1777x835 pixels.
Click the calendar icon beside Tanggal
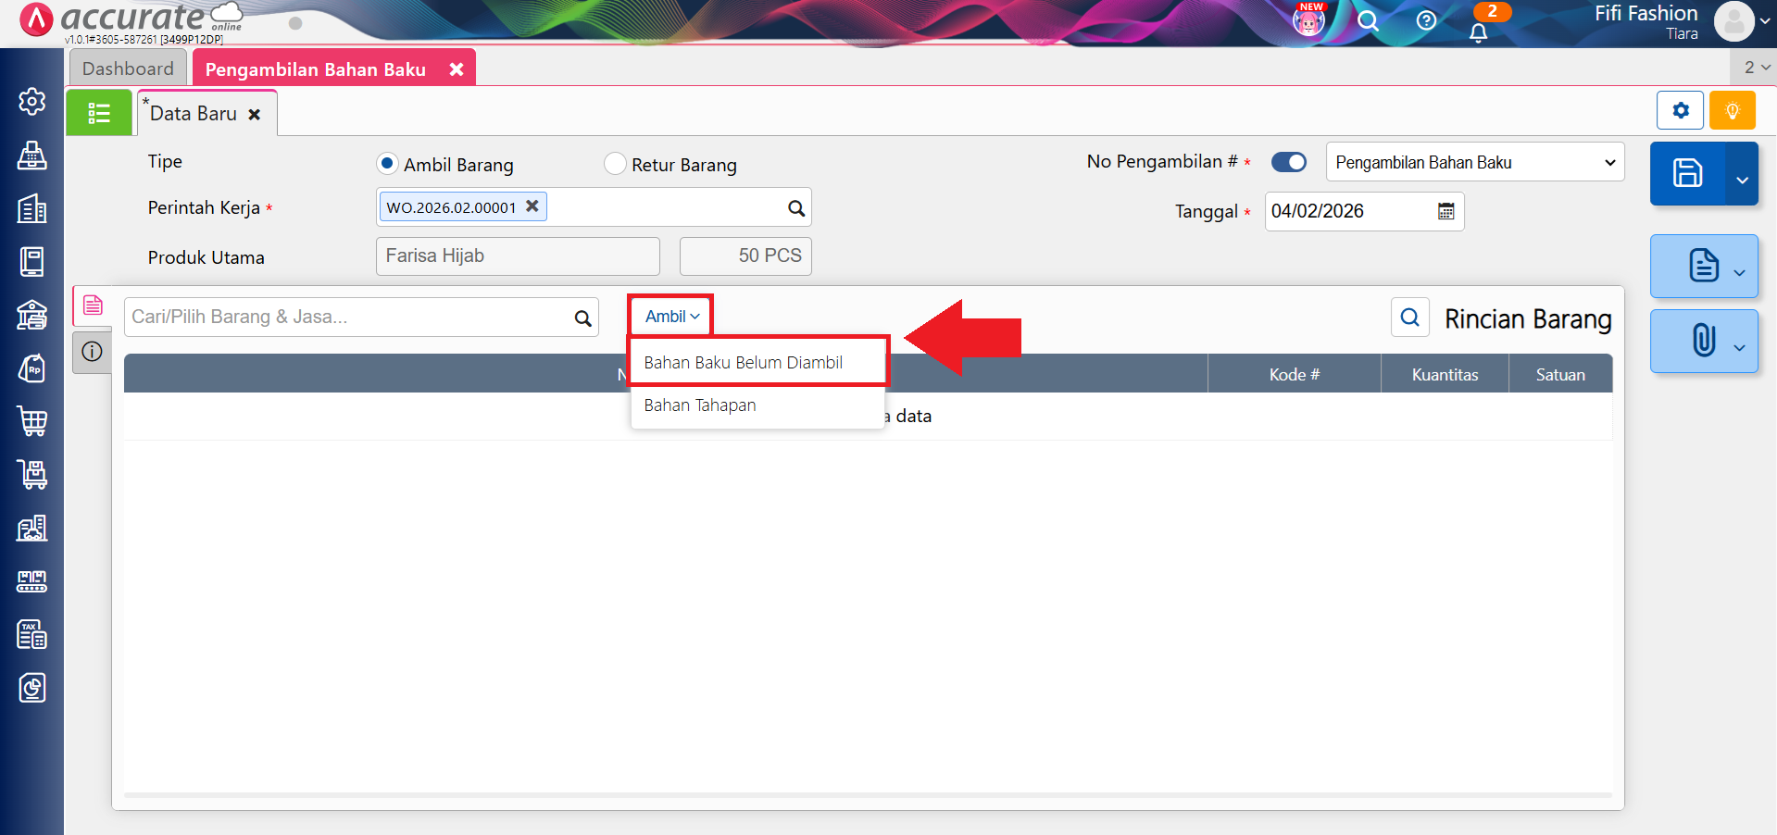click(1445, 211)
